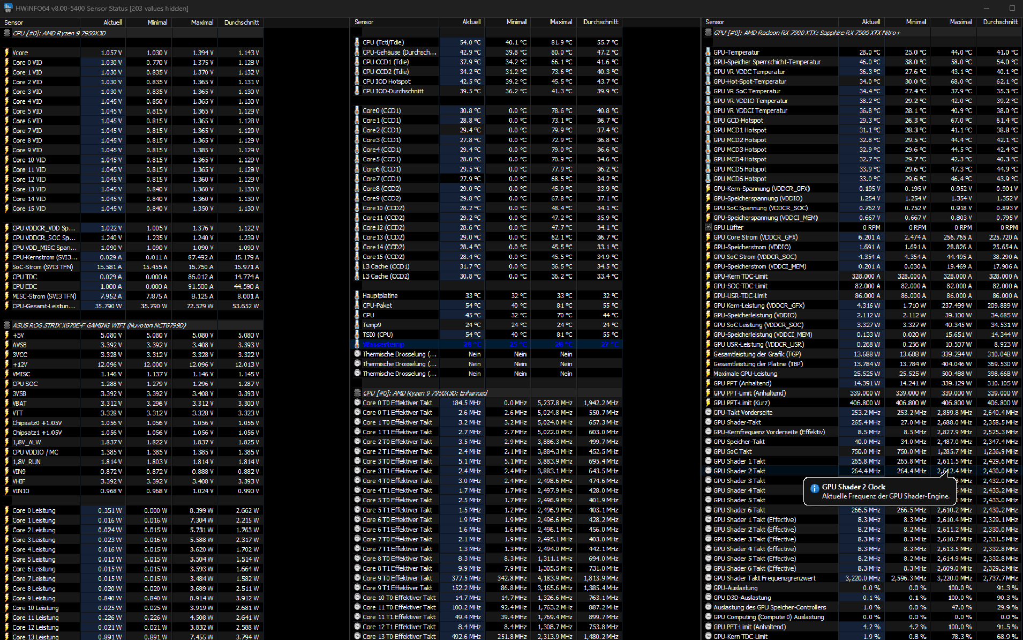Click the GPU-Auslastung usage icon

(x=708, y=588)
